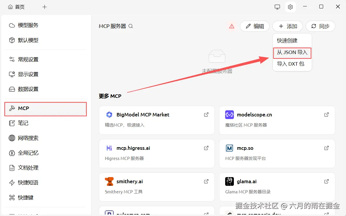Image resolution: width=346 pixels, height=216 pixels.
Task: Click the lightning icon beside 快捷短语
Action: (12, 183)
